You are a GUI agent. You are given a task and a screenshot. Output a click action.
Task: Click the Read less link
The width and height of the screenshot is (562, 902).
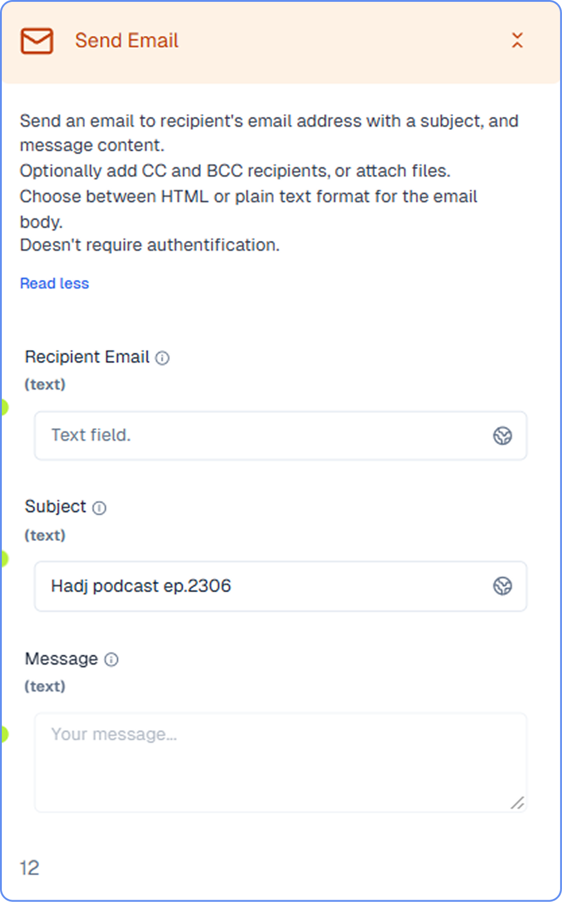[x=54, y=284]
